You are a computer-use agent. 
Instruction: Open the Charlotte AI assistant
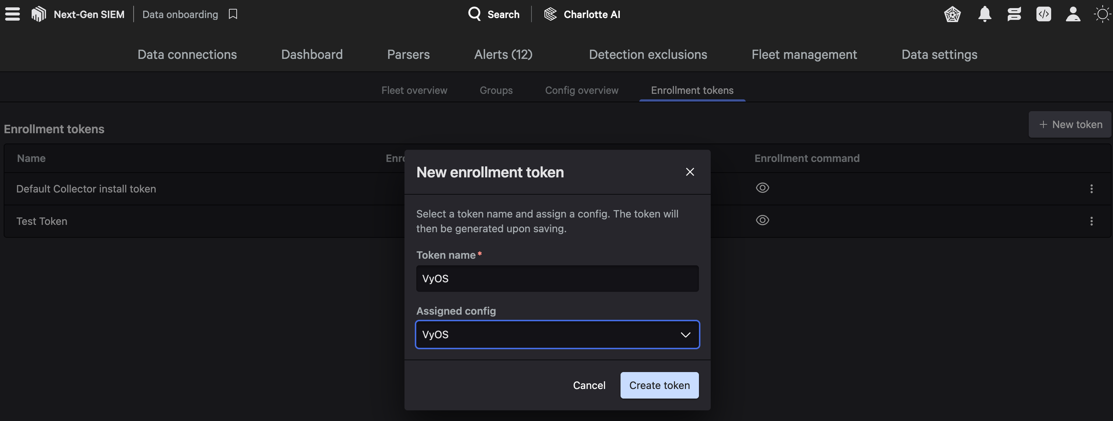point(582,14)
